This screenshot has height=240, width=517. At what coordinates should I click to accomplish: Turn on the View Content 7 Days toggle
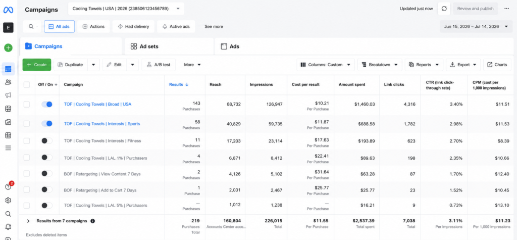pos(47,173)
